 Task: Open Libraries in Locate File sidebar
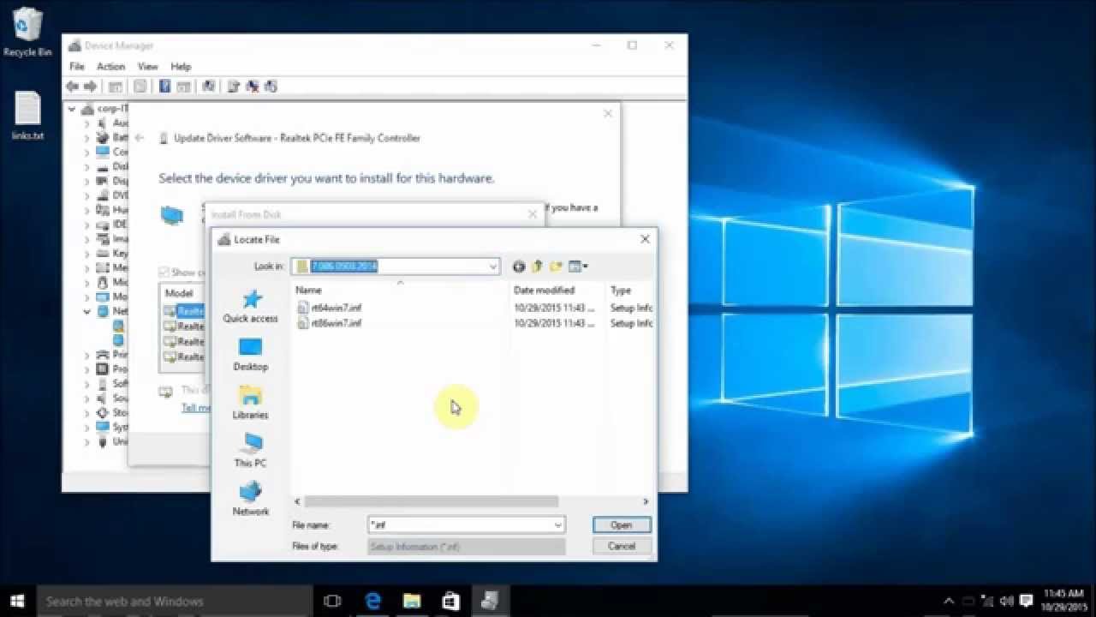pos(250,402)
